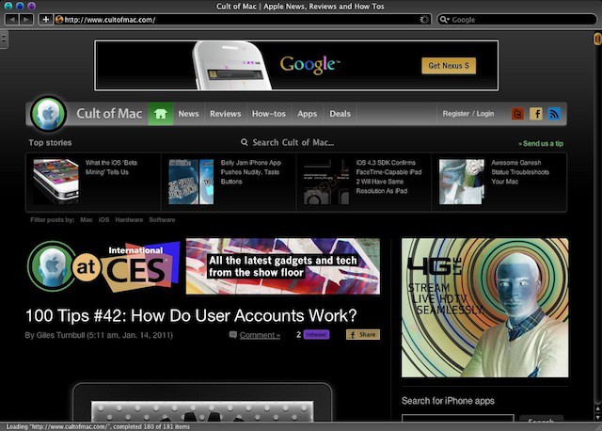This screenshot has height=431, width=602.
Task: Filter posts by Mac
Action: 87,219
